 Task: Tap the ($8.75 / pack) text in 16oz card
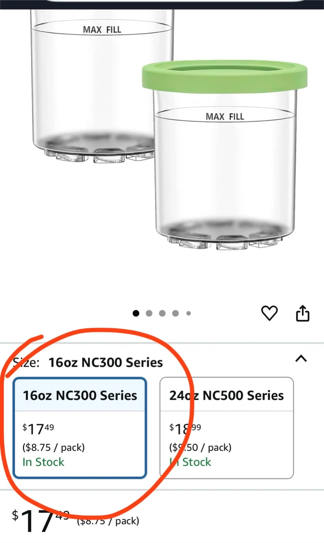click(54, 447)
